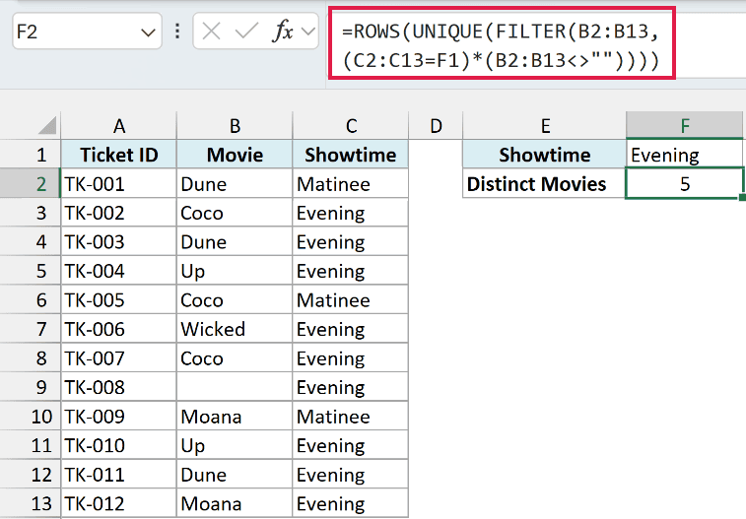This screenshot has width=746, height=519.
Task: Click Matinee showtime cell in row 6
Action: 351,300
